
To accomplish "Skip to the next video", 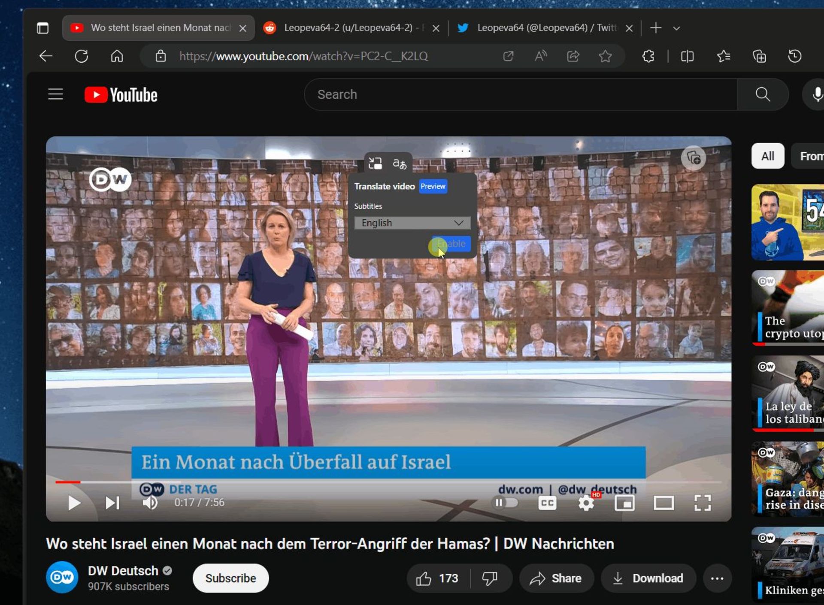I will point(112,503).
